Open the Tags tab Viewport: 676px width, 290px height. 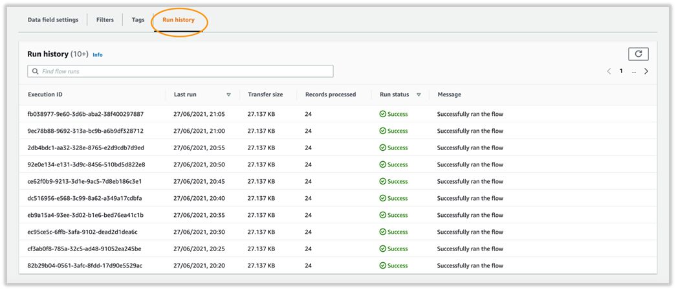tap(138, 20)
